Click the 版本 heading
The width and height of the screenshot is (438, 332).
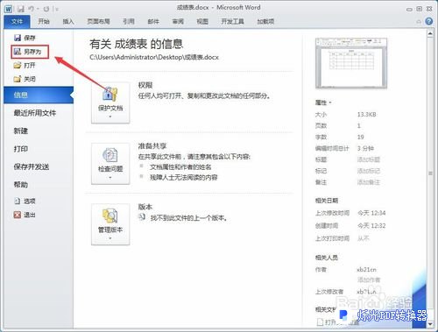(x=145, y=207)
